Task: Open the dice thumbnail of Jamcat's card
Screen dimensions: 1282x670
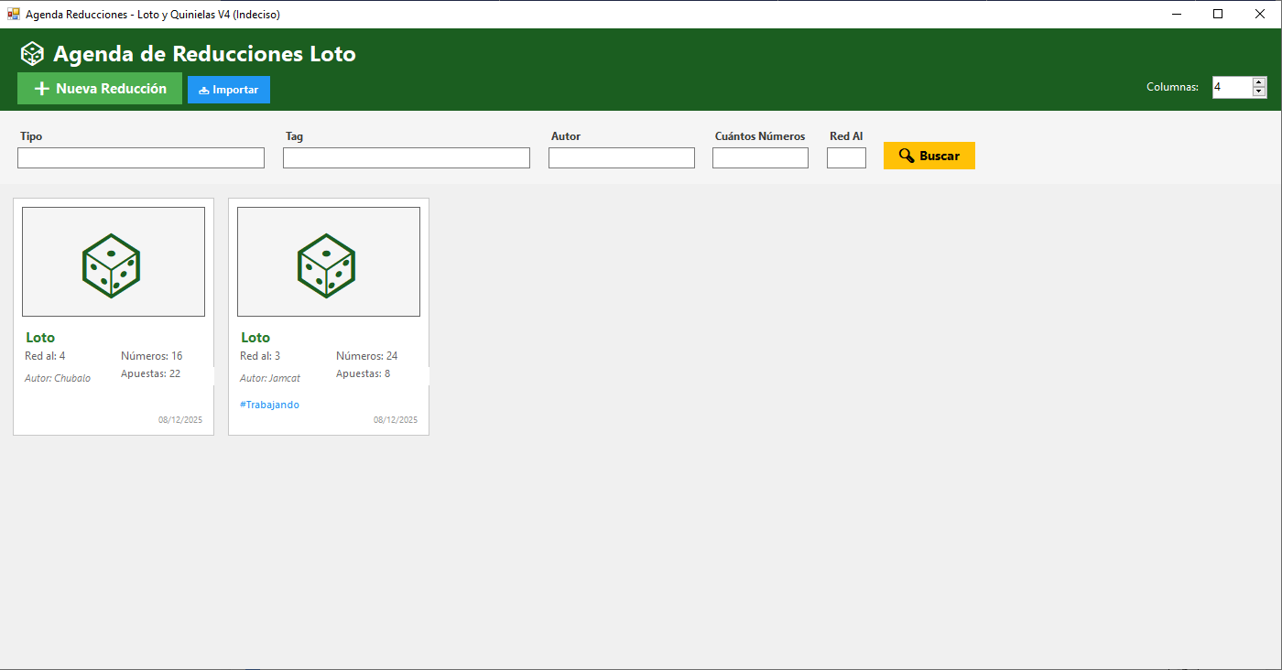Action: (x=329, y=262)
